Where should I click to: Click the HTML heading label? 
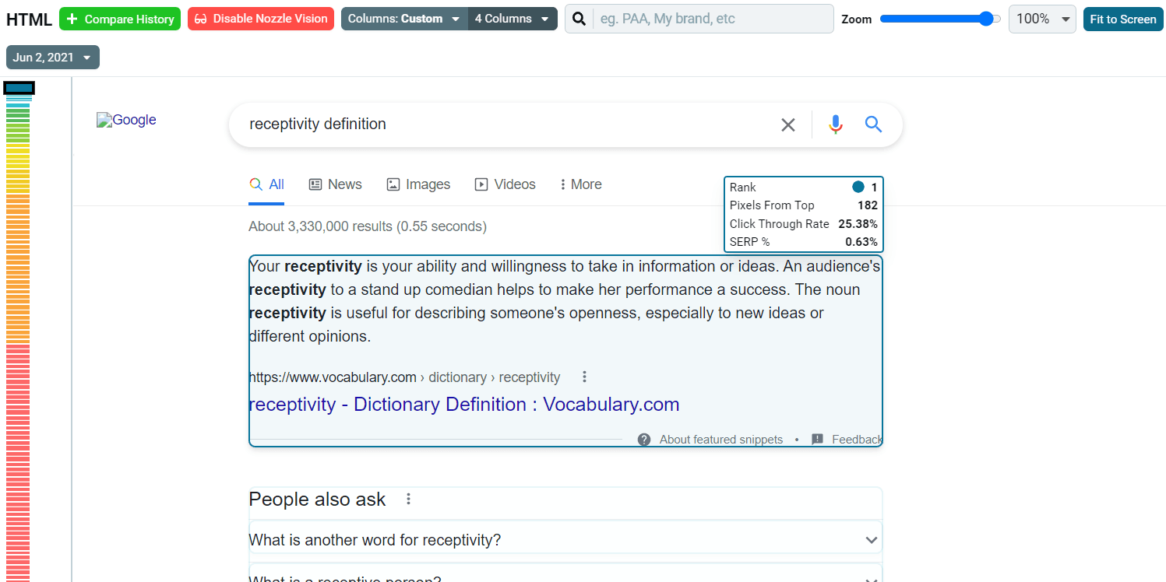tap(29, 19)
